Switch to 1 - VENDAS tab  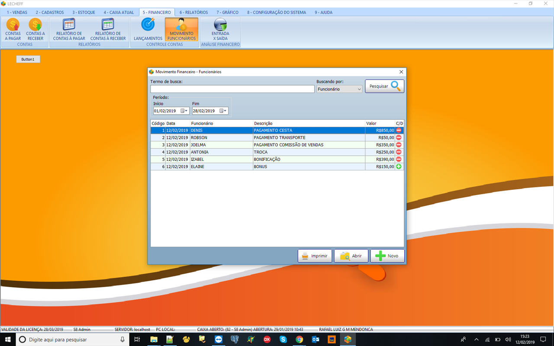click(x=17, y=13)
